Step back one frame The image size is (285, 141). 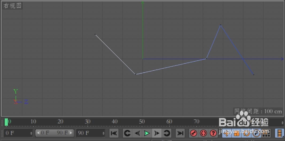point(137,133)
